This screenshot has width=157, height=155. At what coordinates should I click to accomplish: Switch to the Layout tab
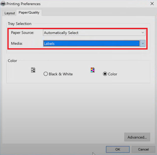pyautogui.click(x=10, y=13)
